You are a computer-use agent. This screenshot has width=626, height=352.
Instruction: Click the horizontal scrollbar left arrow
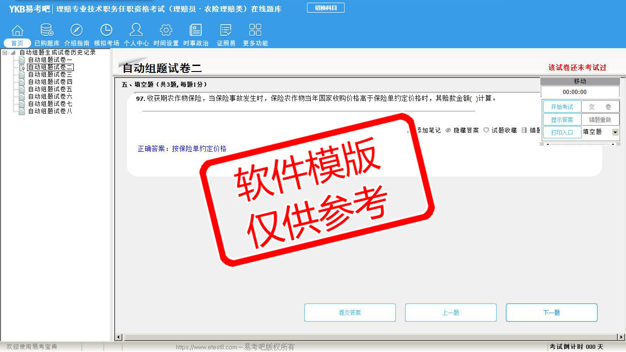119,337
